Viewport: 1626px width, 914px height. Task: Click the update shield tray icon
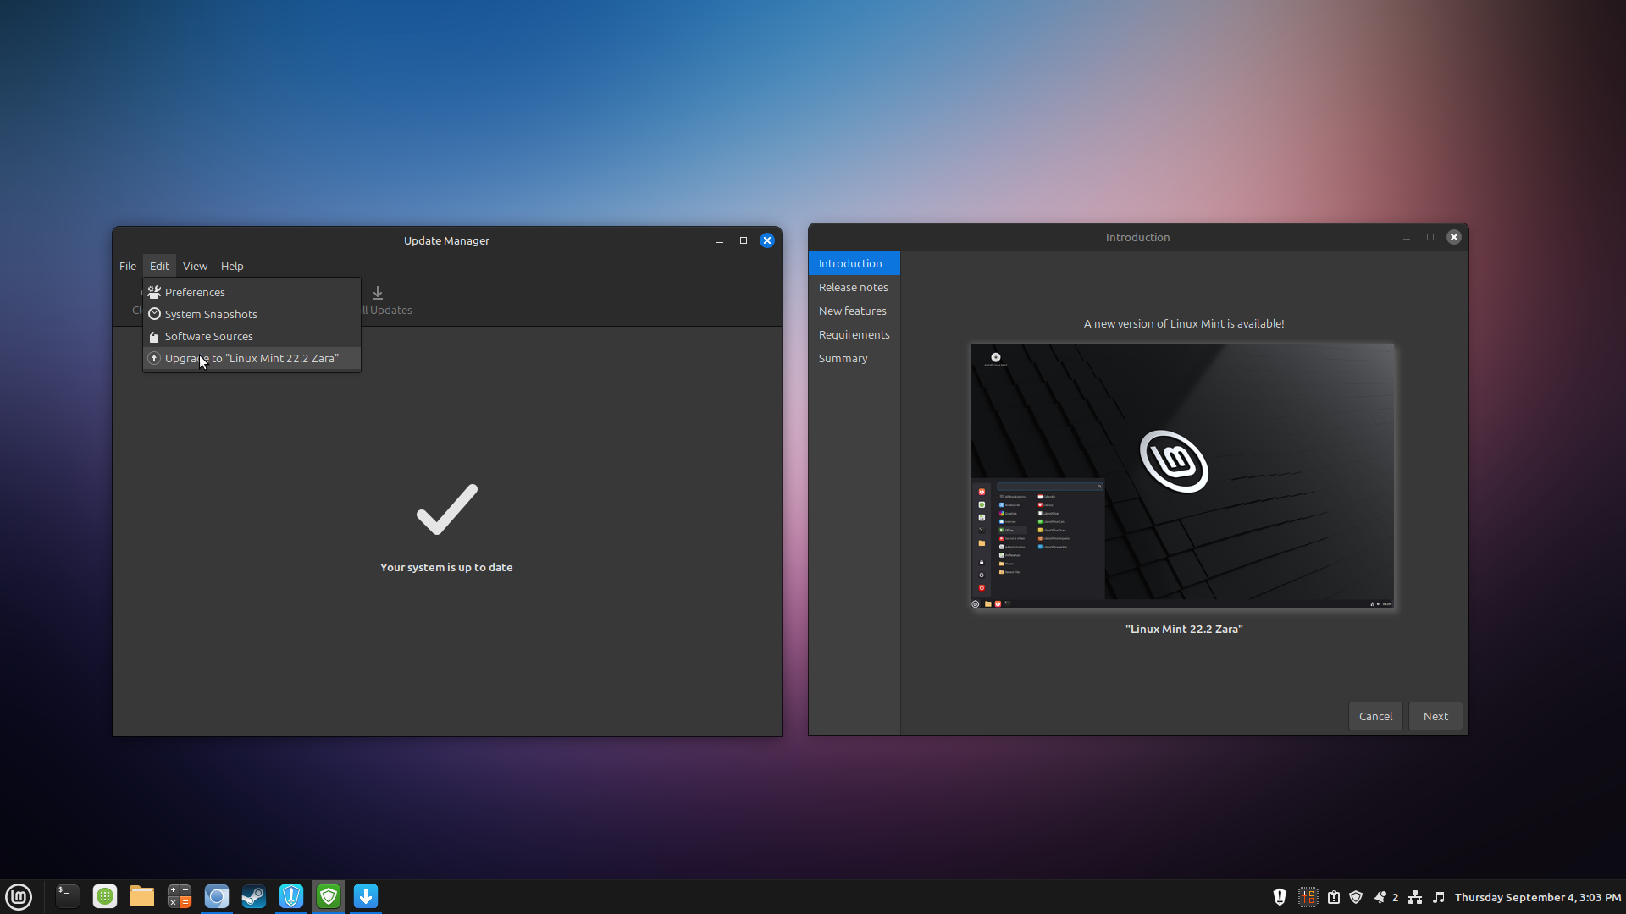pos(1356,897)
